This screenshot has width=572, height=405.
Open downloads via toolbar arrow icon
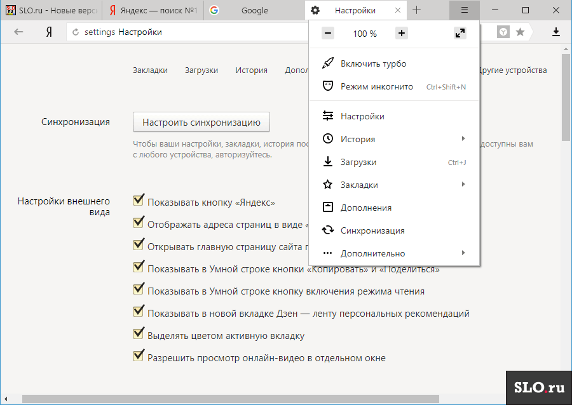coord(556,32)
